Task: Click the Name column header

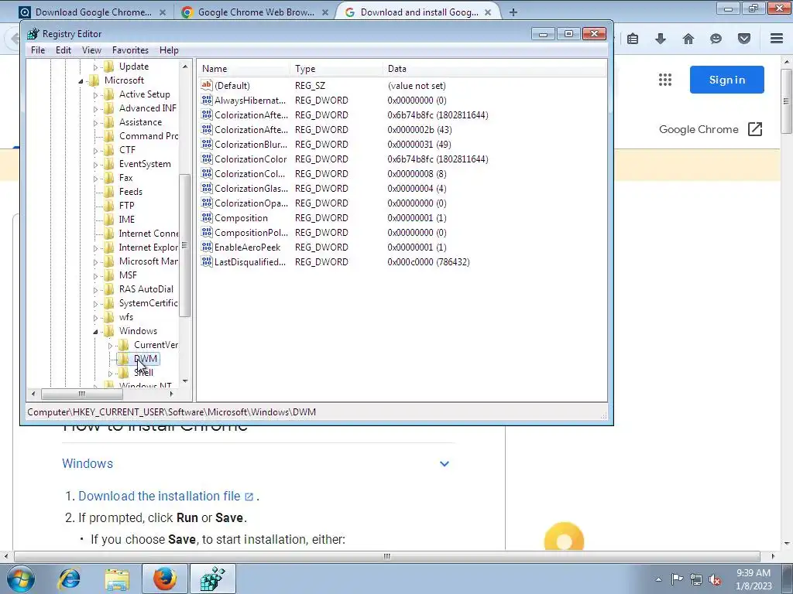Action: pos(244,69)
